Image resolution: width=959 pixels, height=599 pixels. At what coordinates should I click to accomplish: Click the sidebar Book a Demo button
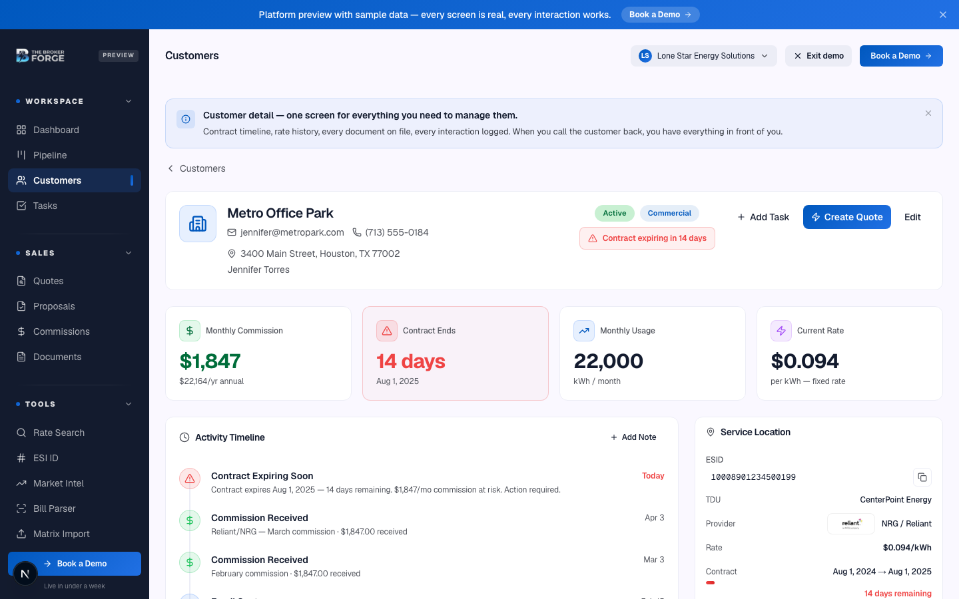click(75, 564)
